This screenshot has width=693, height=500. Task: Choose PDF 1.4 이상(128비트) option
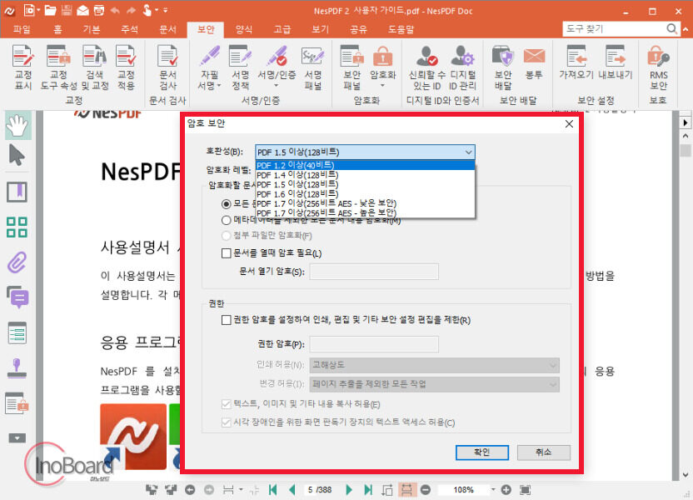(365, 175)
